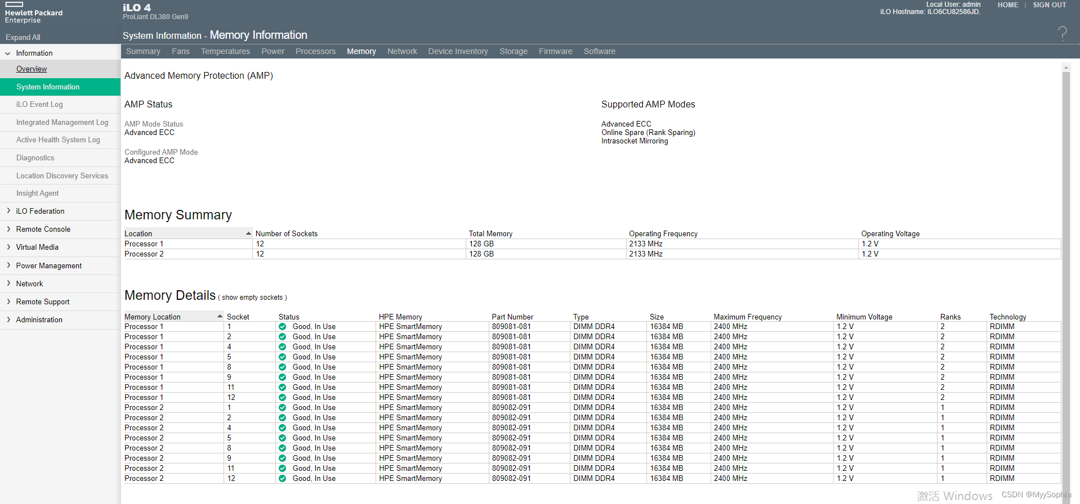
Task: Open Overview in the sidebar
Action: (x=32, y=69)
